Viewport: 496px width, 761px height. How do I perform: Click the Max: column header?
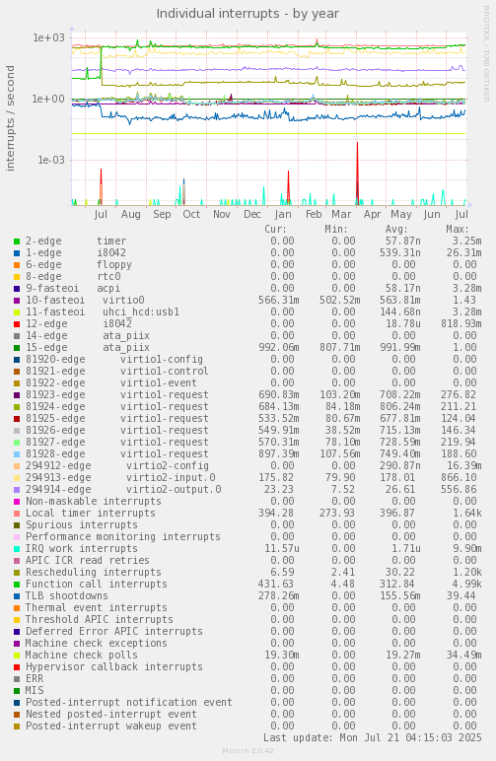pyautogui.click(x=458, y=229)
